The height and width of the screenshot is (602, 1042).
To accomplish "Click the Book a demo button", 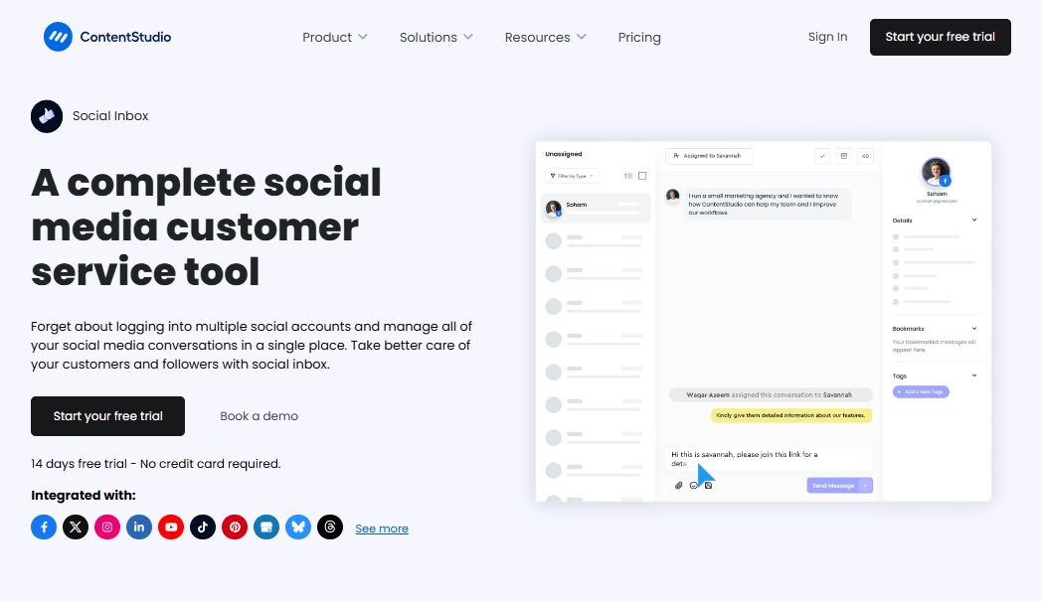I will 259,415.
